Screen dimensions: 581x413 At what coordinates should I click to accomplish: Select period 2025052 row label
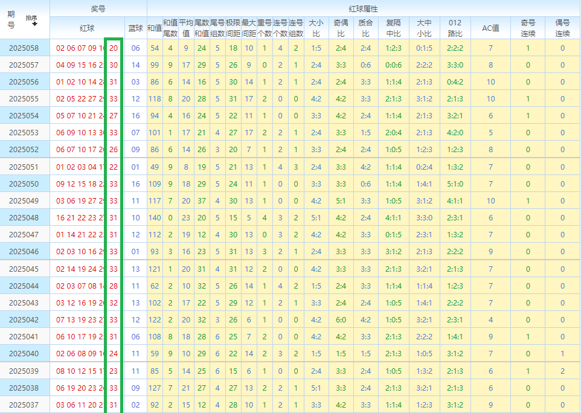click(24, 149)
